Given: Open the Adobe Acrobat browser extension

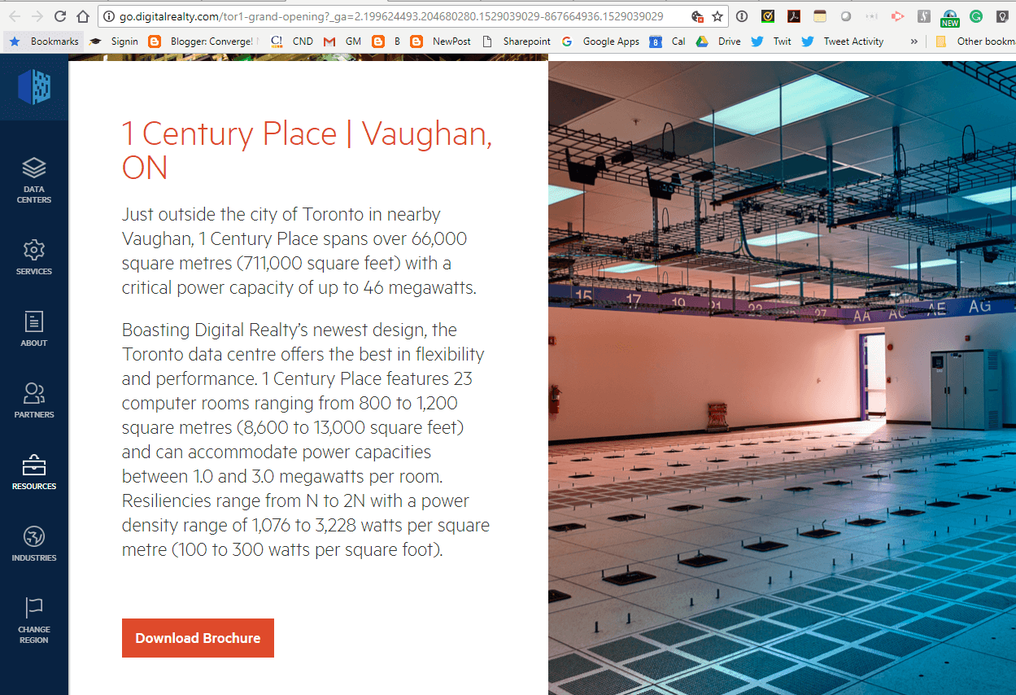Looking at the screenshot, I should pyautogui.click(x=793, y=15).
